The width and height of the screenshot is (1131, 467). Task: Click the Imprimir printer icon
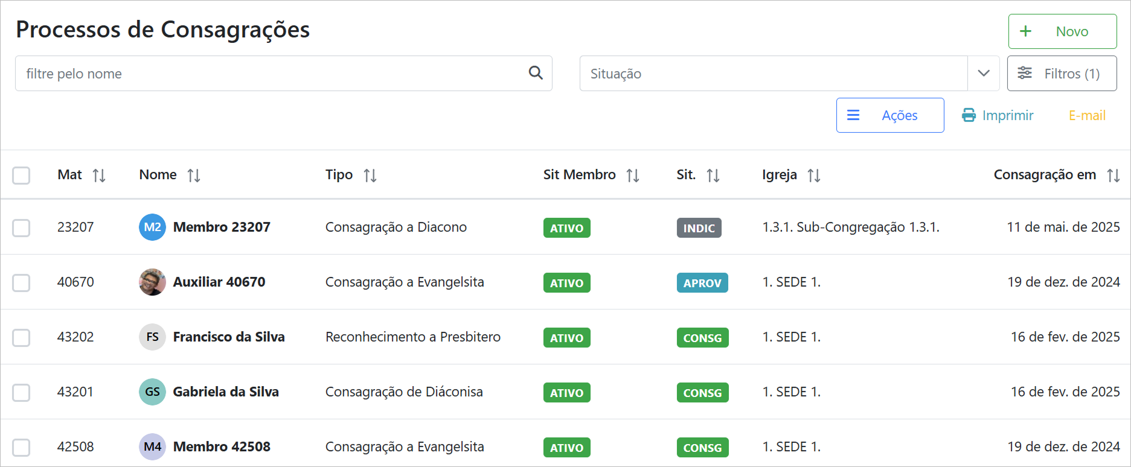tap(969, 115)
